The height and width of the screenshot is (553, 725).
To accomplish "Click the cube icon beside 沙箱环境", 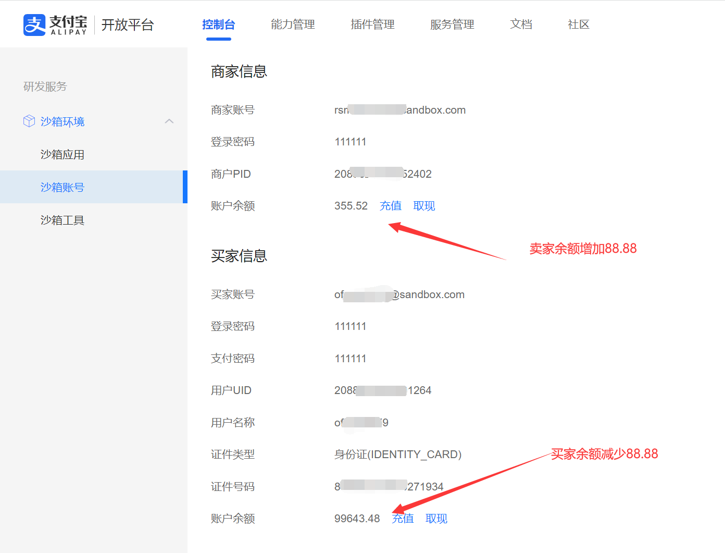I will click(29, 121).
